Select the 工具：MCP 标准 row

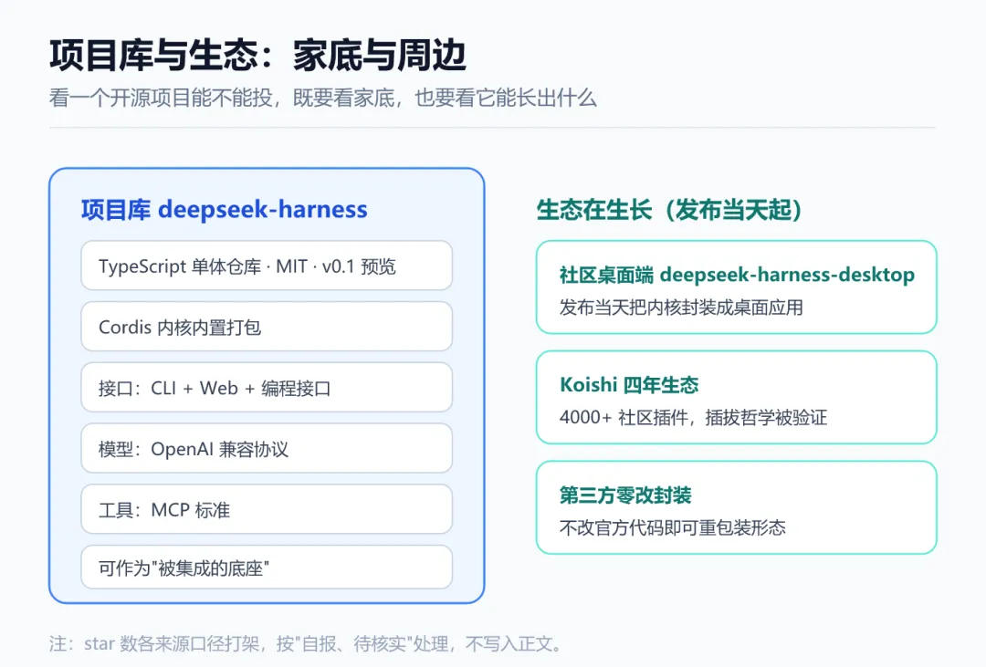click(267, 509)
